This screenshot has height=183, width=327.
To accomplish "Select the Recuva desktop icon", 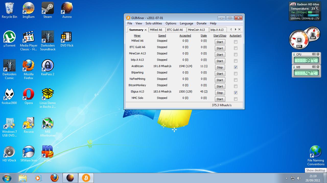I will coord(29,125).
